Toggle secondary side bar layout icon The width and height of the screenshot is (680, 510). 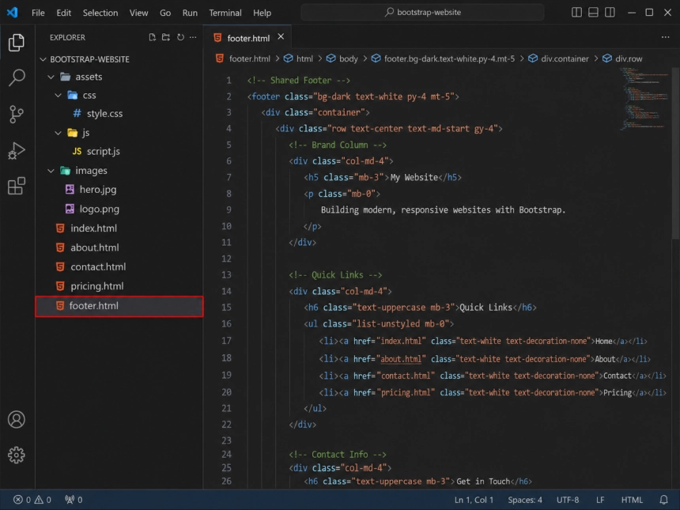[x=610, y=12]
